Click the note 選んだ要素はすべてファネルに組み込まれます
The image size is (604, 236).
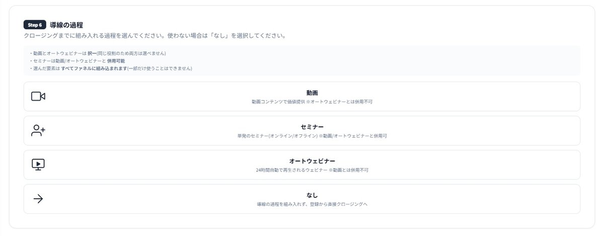[x=111, y=68]
